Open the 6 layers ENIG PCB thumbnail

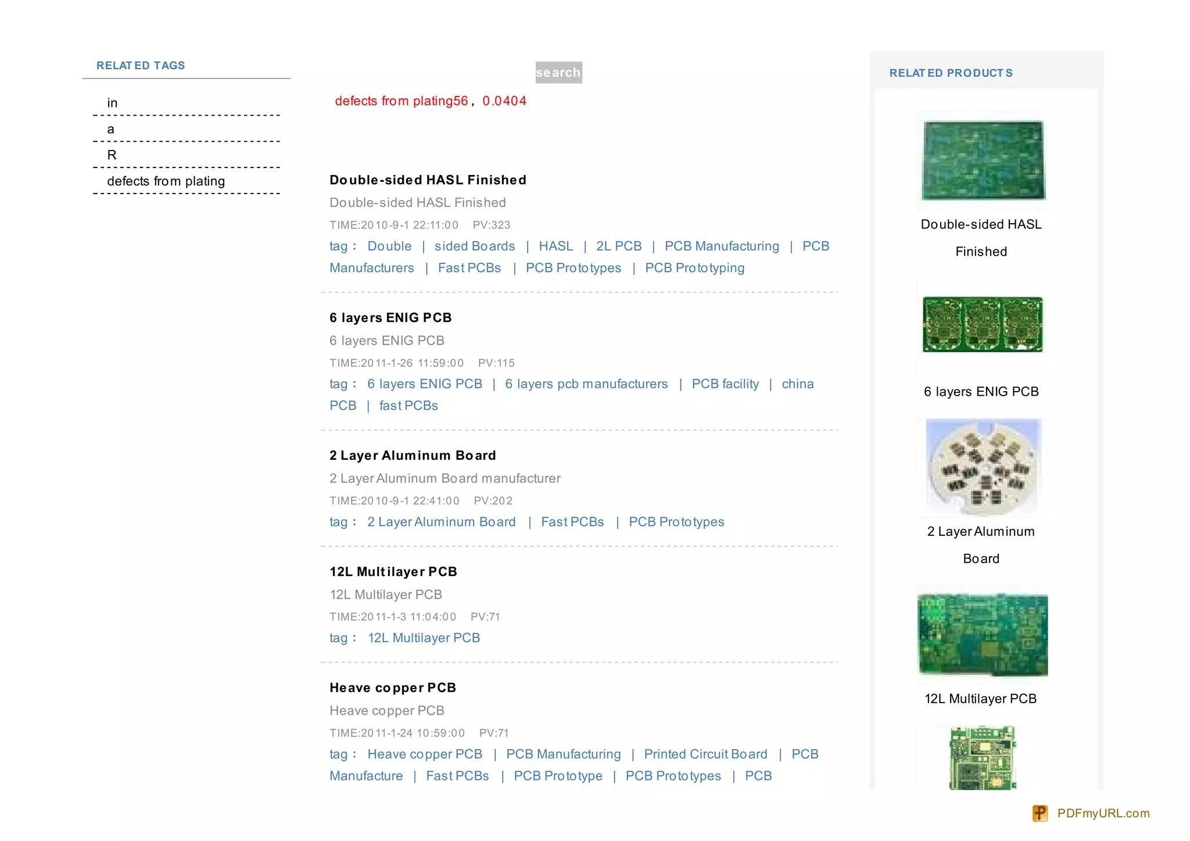tap(983, 325)
